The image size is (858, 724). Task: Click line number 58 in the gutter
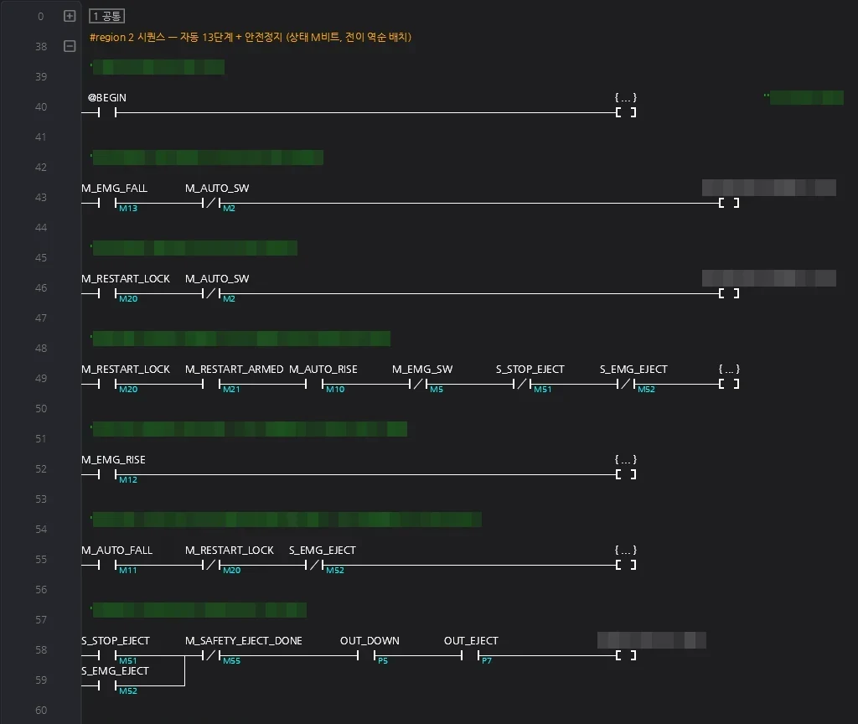(x=41, y=649)
